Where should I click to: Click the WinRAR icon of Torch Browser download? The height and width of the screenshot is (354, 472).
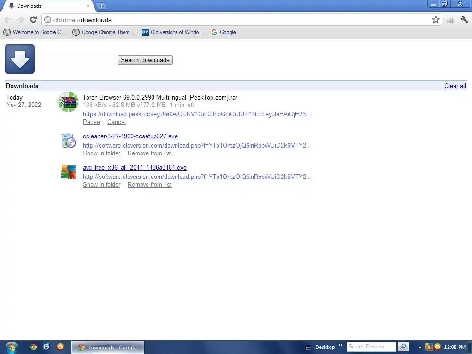[x=68, y=102]
